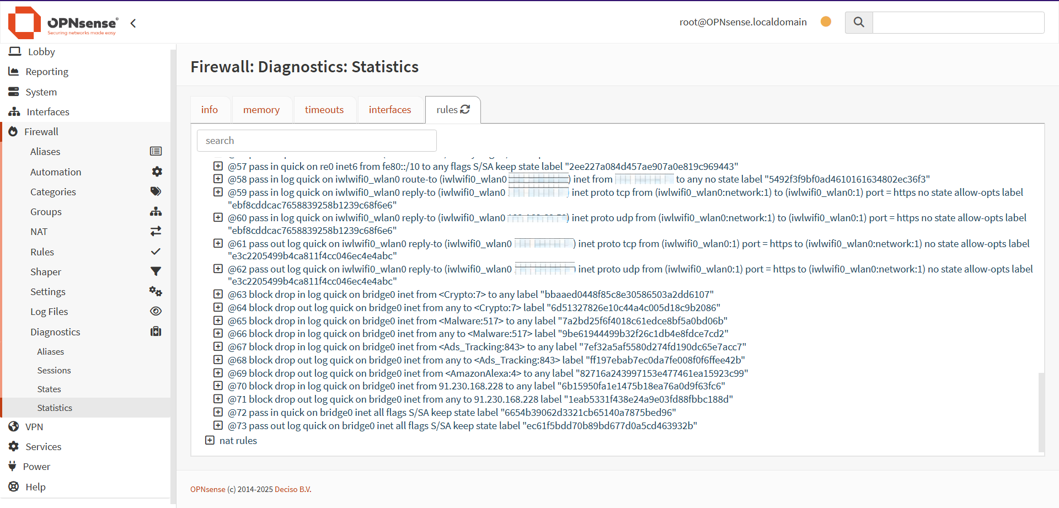Expand the nat rules tree node

210,440
